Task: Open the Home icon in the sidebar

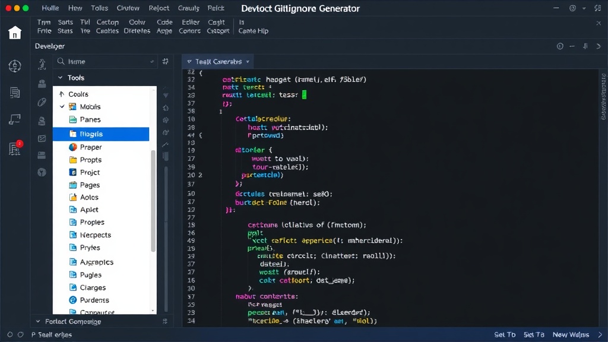Action: (15, 33)
